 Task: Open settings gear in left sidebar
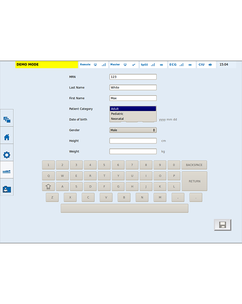6,154
